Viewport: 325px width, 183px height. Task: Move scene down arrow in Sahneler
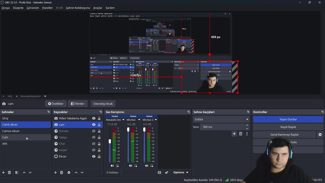pos(30,172)
